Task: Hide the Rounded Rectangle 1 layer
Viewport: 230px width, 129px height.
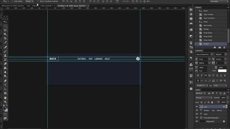Action: (x=197, y=118)
